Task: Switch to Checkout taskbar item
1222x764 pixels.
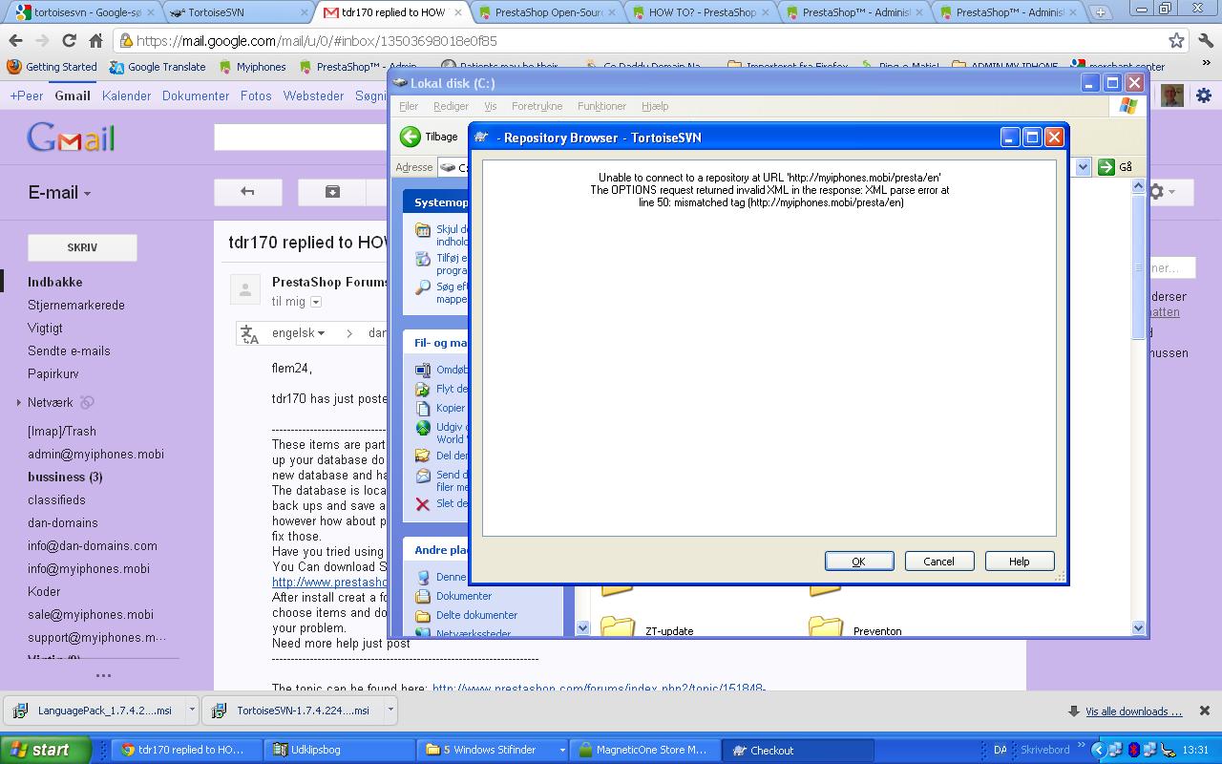Action: [797, 750]
